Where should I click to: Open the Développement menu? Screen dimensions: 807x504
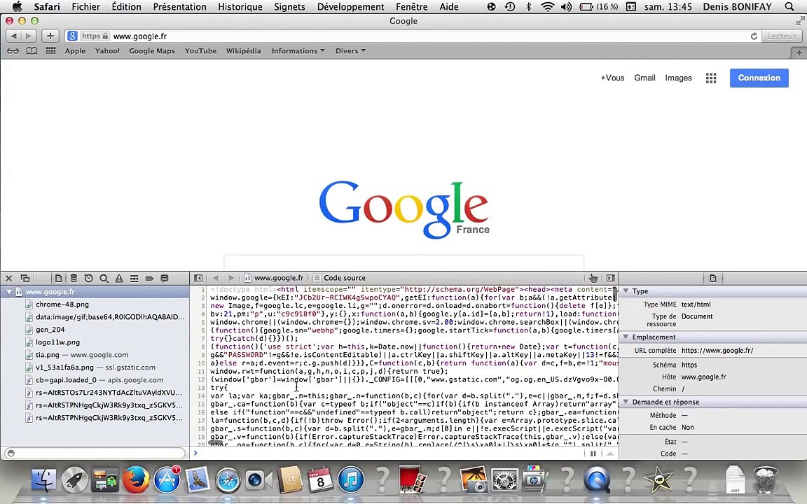pos(350,7)
